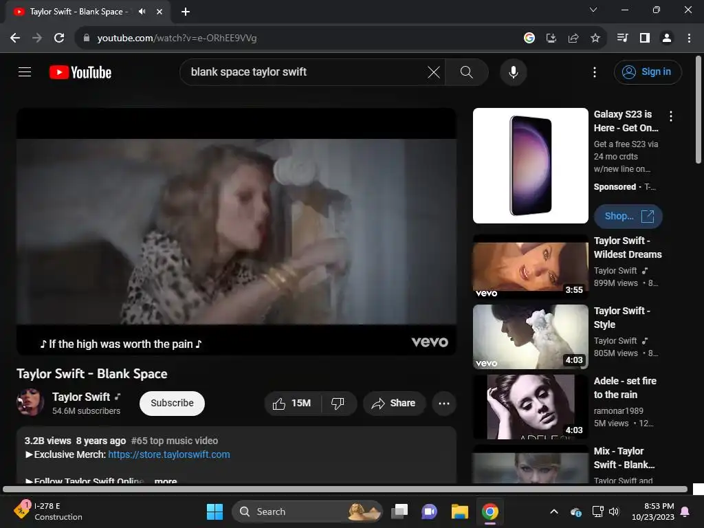Open the clock and date 8:53 PM
The width and height of the screenshot is (704, 528).
pyautogui.click(x=653, y=511)
